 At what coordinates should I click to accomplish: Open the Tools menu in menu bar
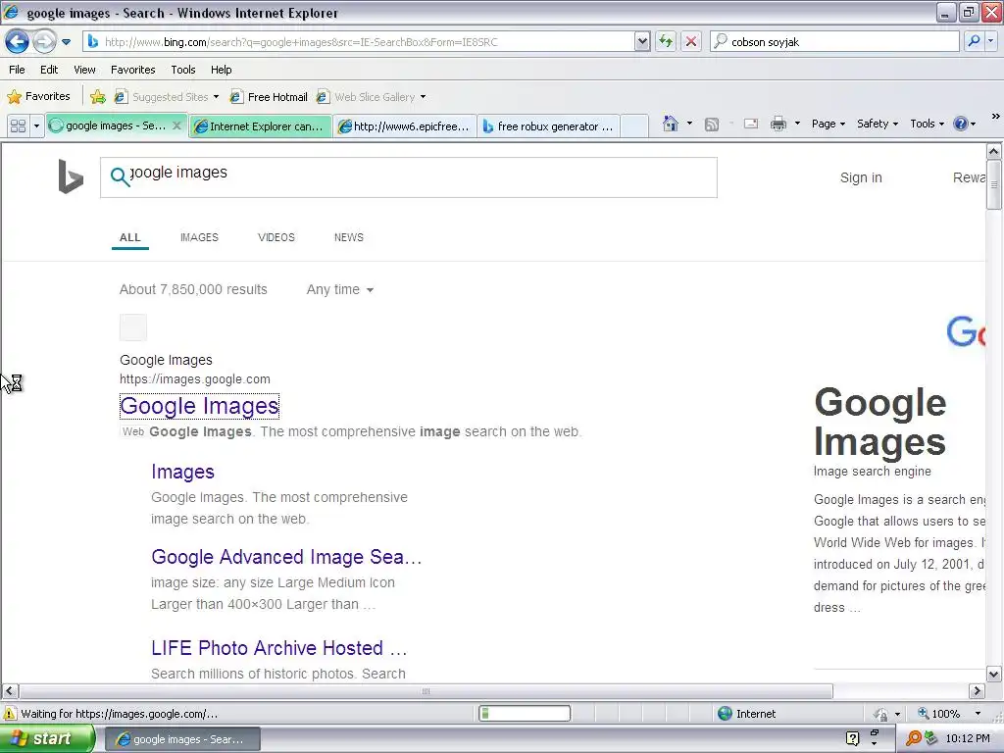[x=183, y=70]
